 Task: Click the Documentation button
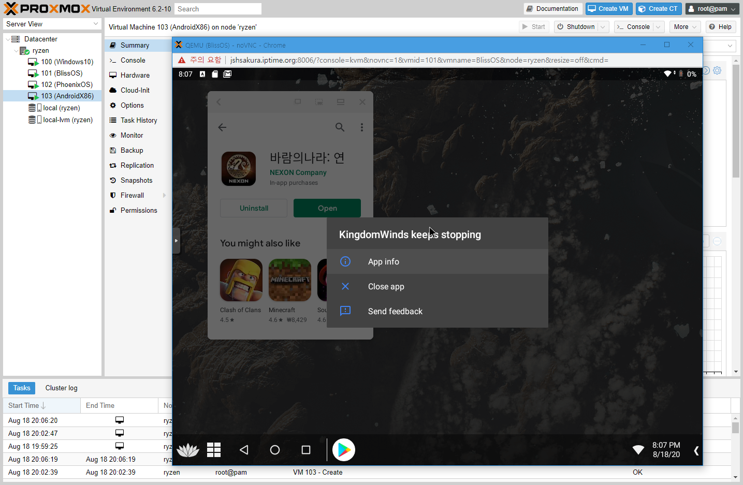552,9
